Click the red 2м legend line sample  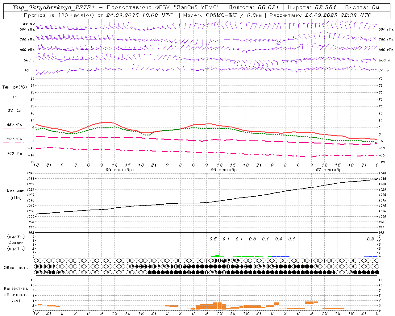pyautogui.click(x=14, y=100)
